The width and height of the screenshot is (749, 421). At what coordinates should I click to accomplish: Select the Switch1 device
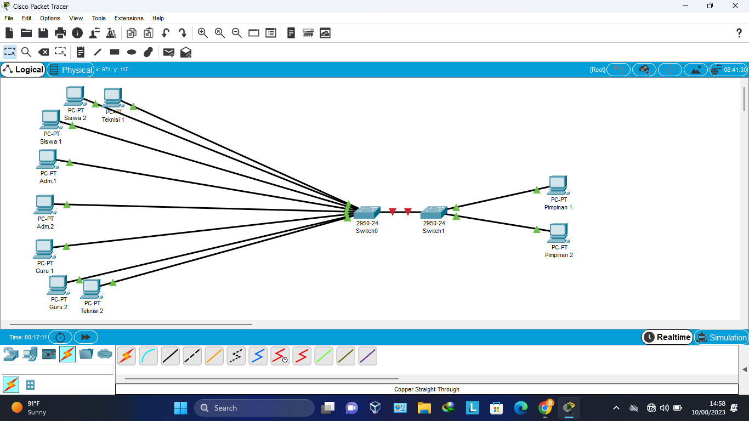[434, 213]
